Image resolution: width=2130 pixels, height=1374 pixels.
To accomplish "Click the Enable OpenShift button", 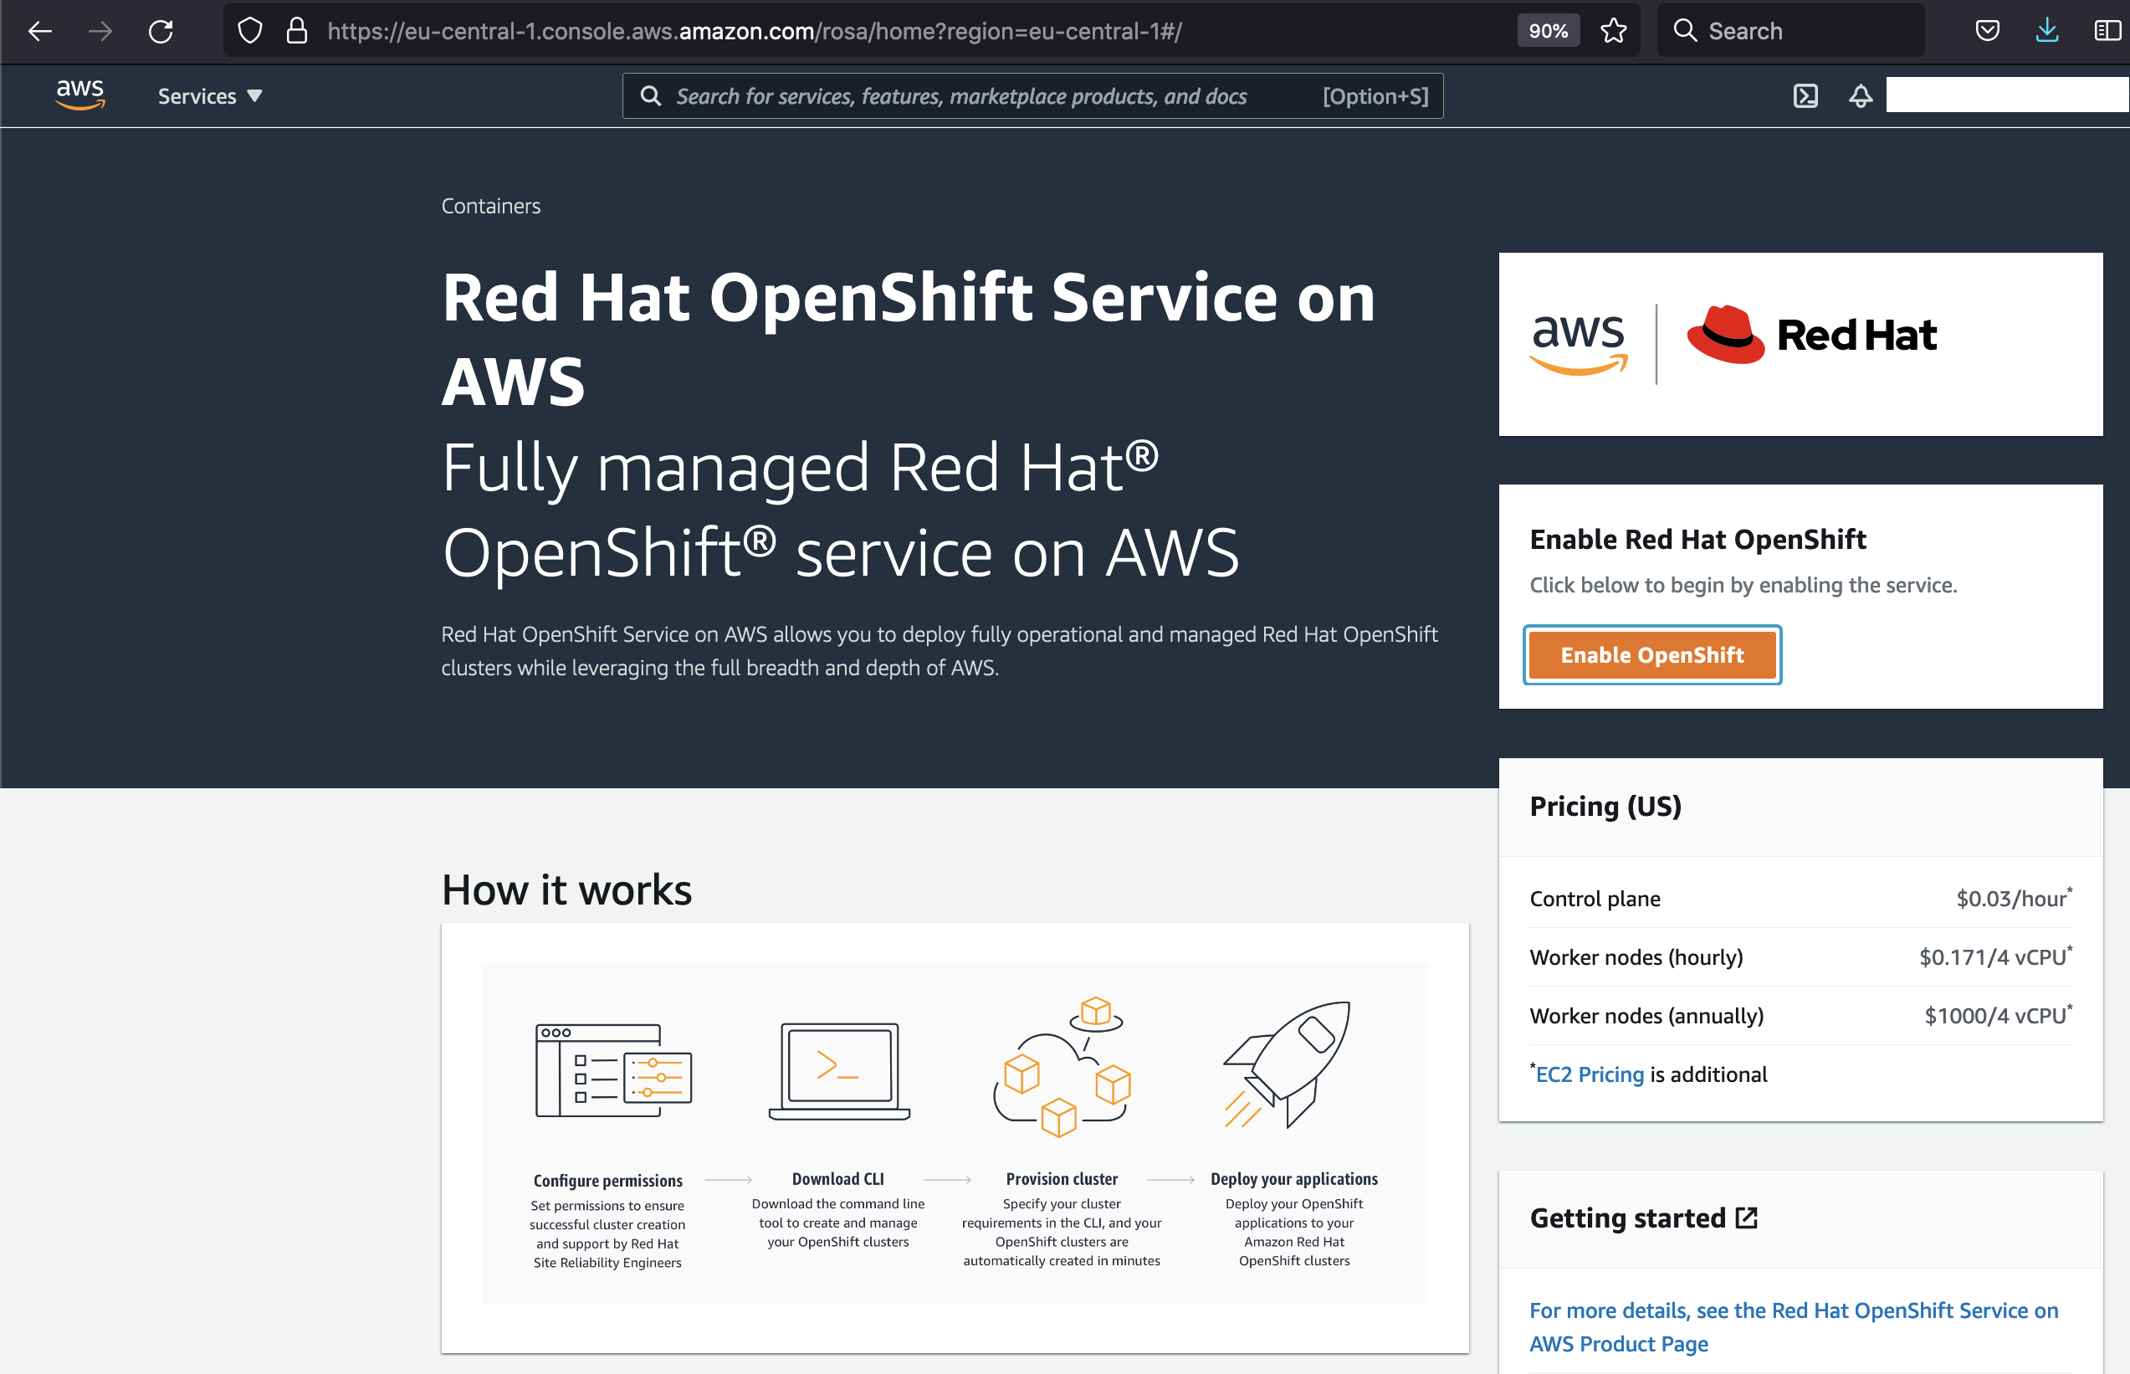I will pyautogui.click(x=1653, y=654).
